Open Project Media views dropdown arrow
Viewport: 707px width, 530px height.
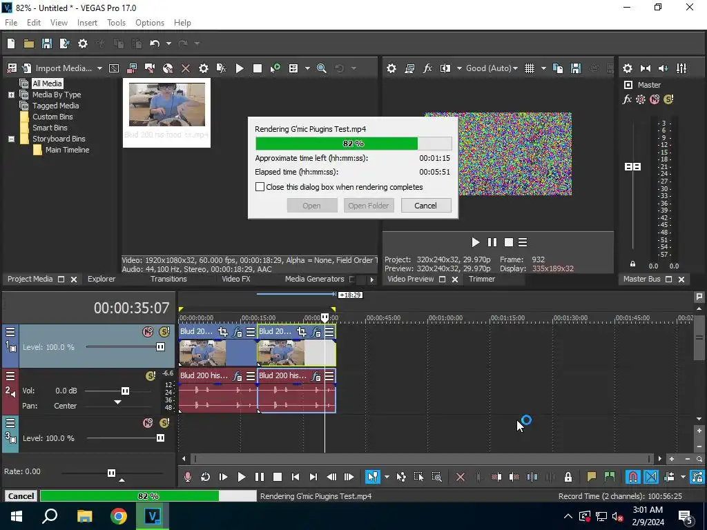[x=307, y=68]
